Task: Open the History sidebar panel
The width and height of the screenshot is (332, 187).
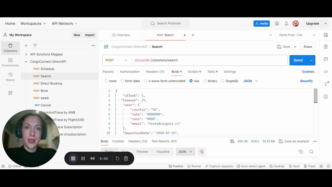Action: click(x=10, y=77)
